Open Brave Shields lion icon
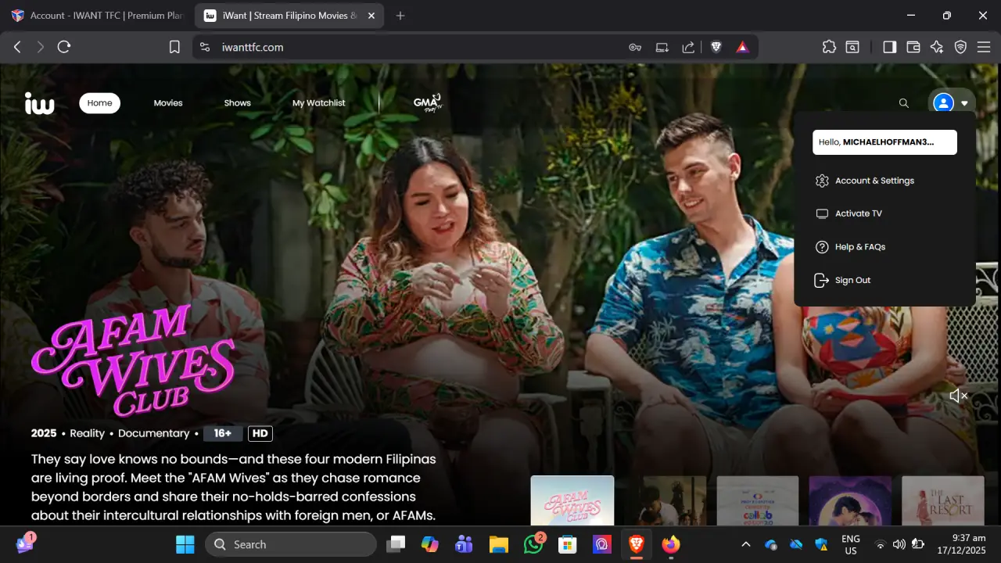The width and height of the screenshot is (1001, 563). coord(716,47)
